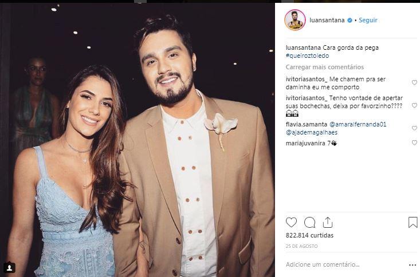420x277 pixels.
Task: Like flavia.samanta's comment
Action: pyautogui.click(x=414, y=128)
